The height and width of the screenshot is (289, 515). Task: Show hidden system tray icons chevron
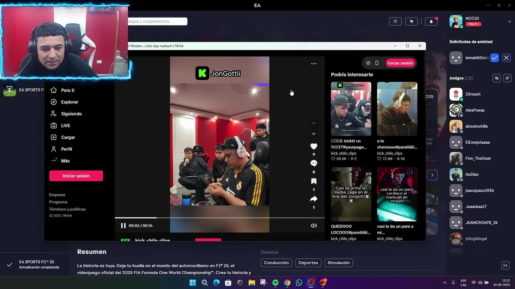445,283
